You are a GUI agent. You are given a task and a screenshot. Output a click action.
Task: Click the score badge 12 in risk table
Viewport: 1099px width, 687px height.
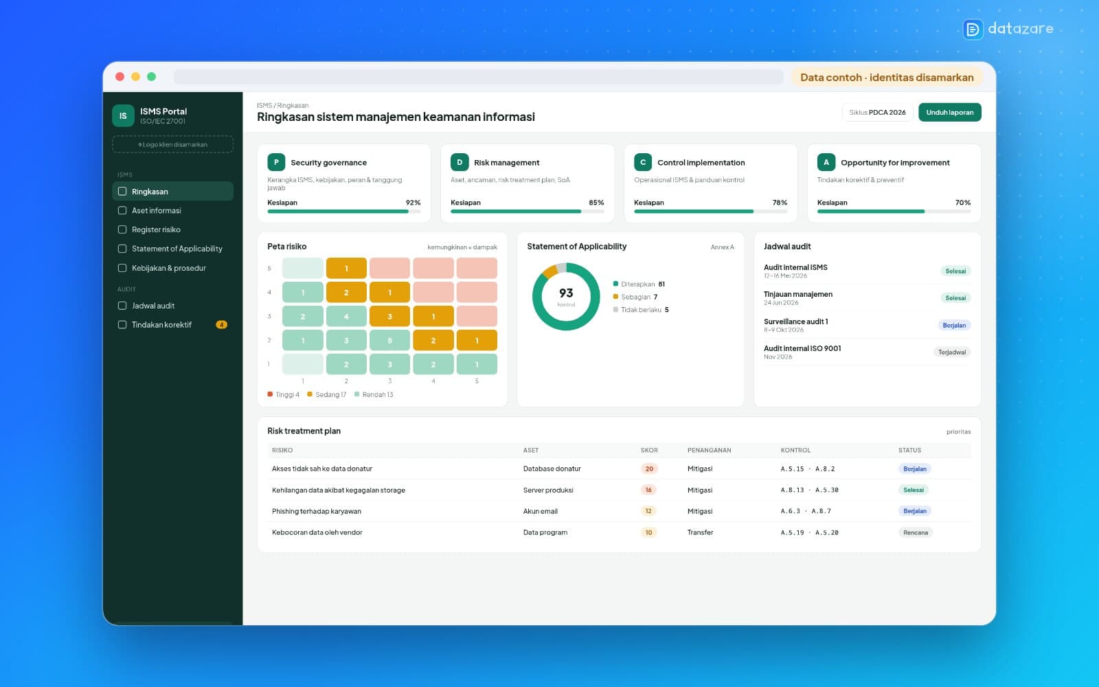coord(648,511)
